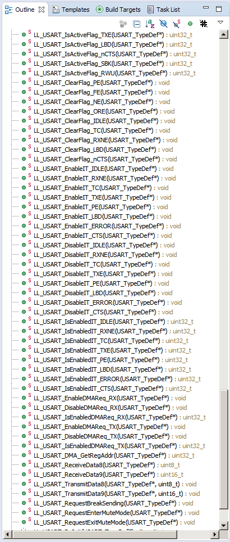Viewport: 230px width, 542px height.
Task: Click the green icon beside LL_USART_IsEnabledIT_PE
Action: click(x=24, y=360)
